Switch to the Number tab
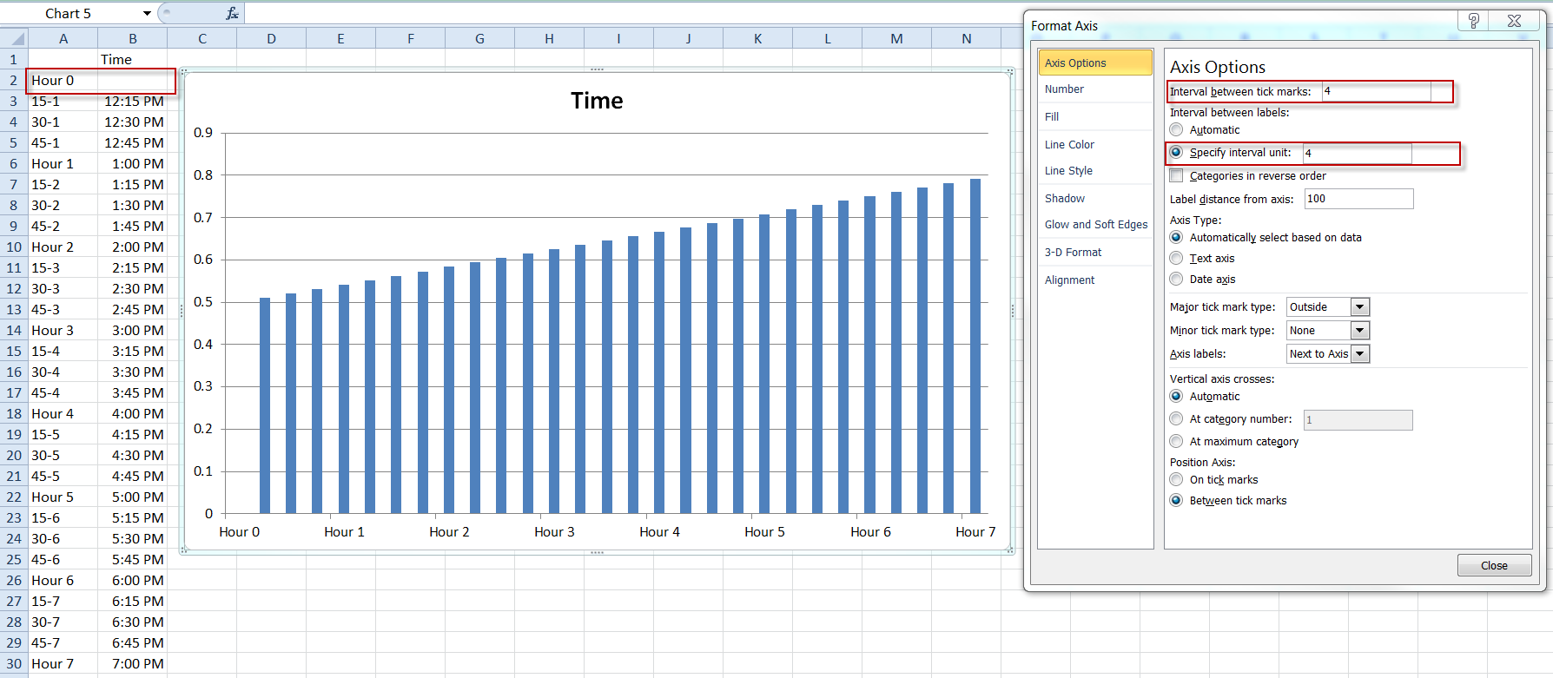 point(1064,89)
